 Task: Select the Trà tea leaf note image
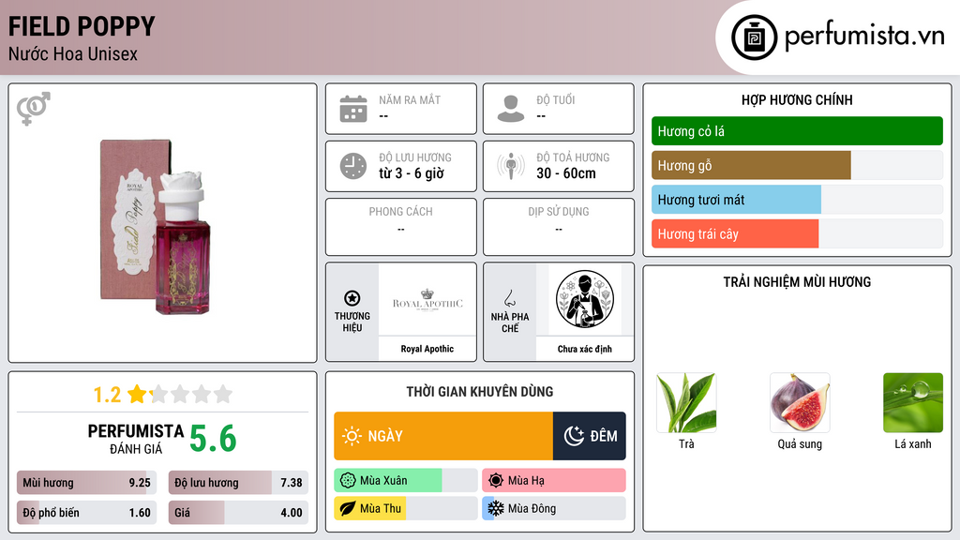(x=686, y=403)
